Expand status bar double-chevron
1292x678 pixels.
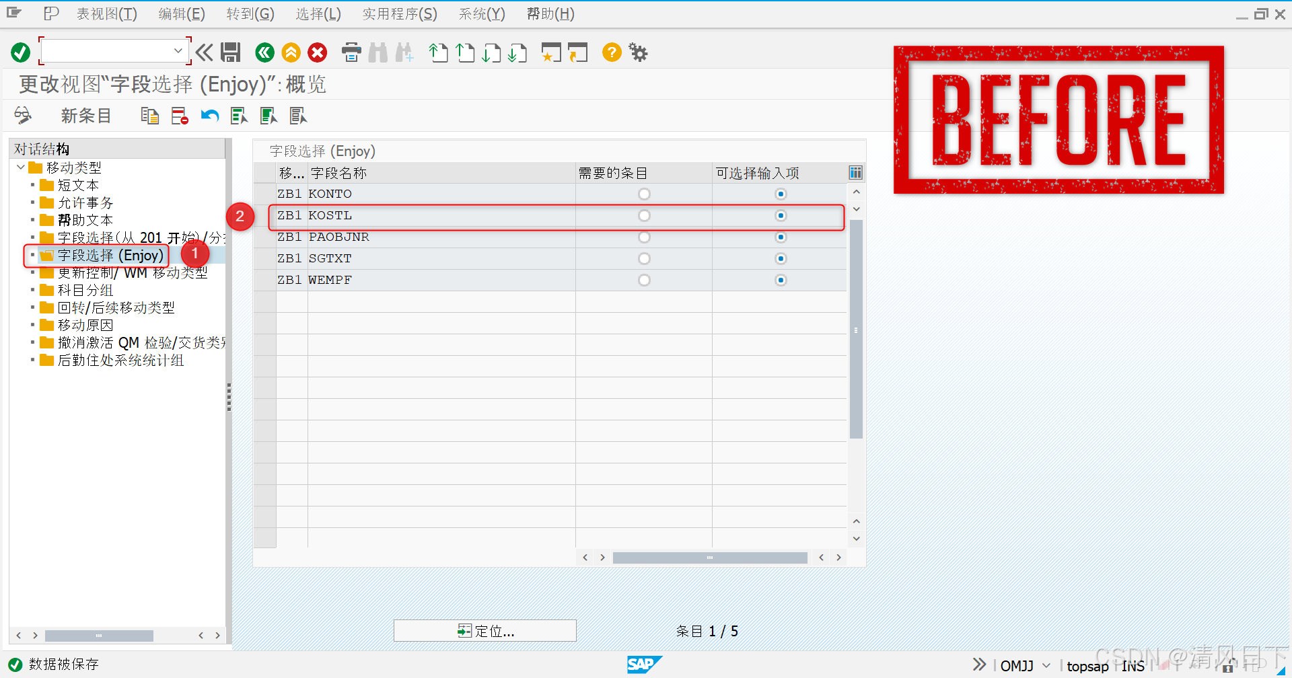pyautogui.click(x=979, y=665)
